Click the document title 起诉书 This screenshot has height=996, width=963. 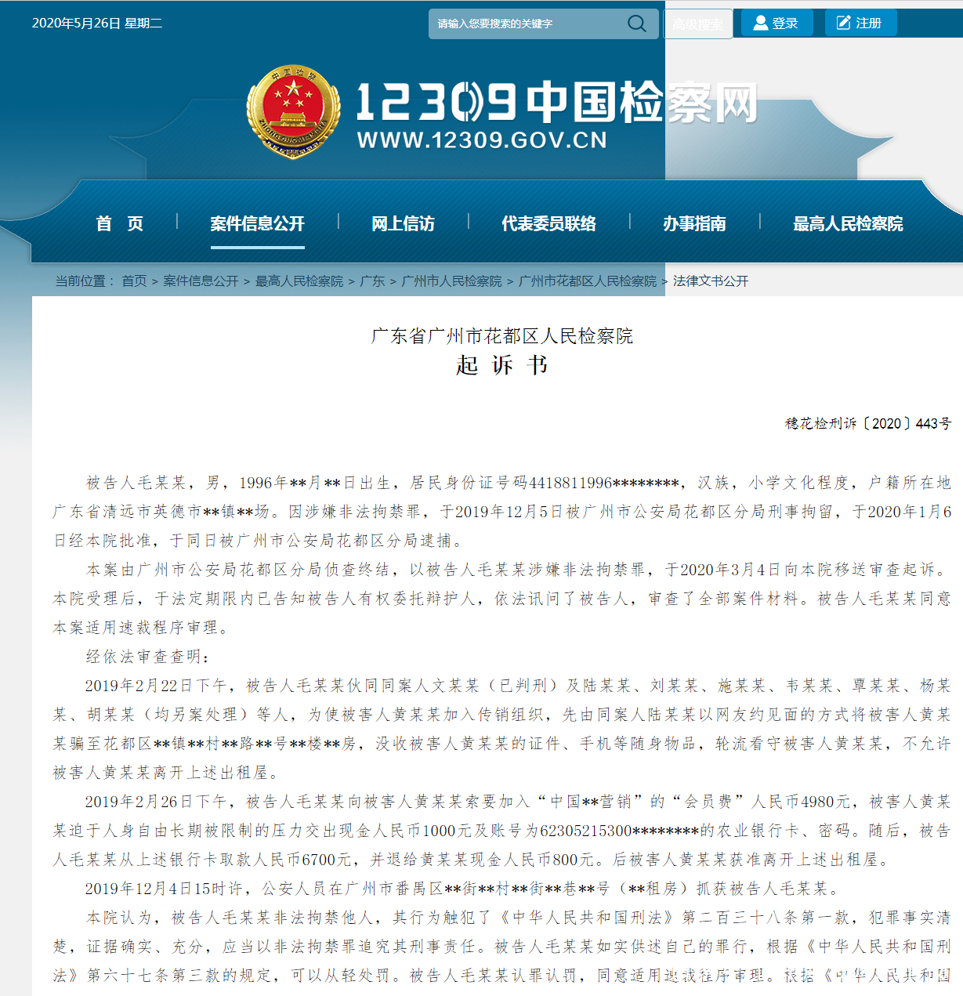(501, 365)
